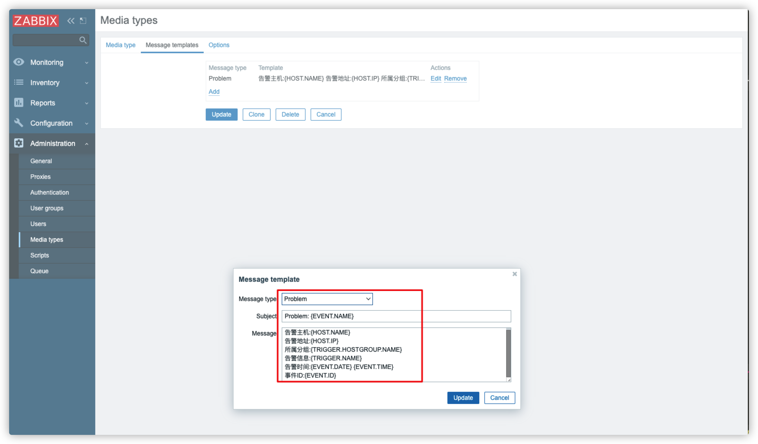Open the Message type dropdown
The width and height of the screenshot is (758, 444).
click(327, 299)
